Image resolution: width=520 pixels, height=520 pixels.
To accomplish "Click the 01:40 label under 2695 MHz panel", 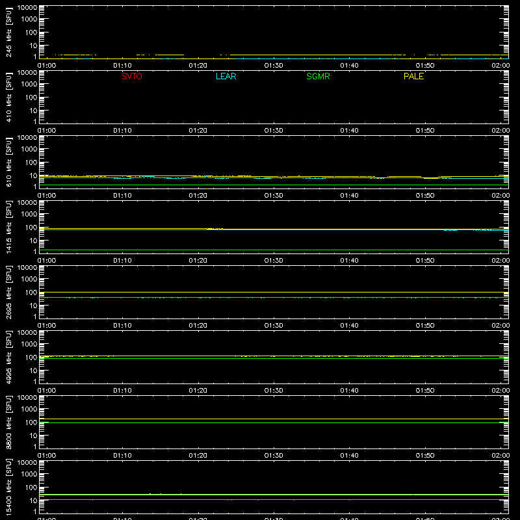I will pos(349,326).
